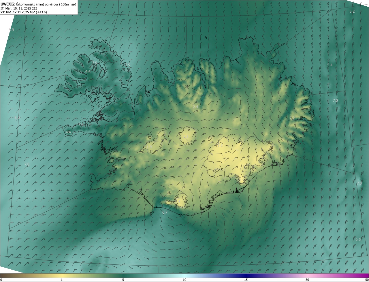Click the 7.4 value label
Screen dimensions: 369x282
[81, 124]
